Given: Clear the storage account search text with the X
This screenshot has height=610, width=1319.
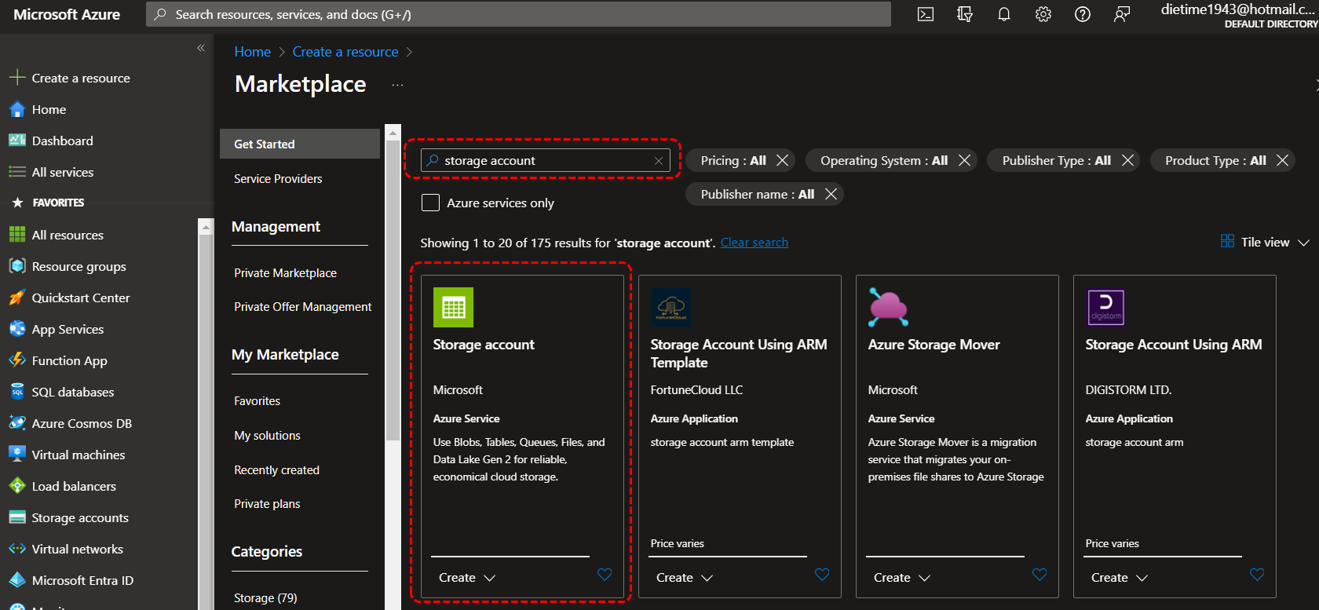Looking at the screenshot, I should pos(659,161).
